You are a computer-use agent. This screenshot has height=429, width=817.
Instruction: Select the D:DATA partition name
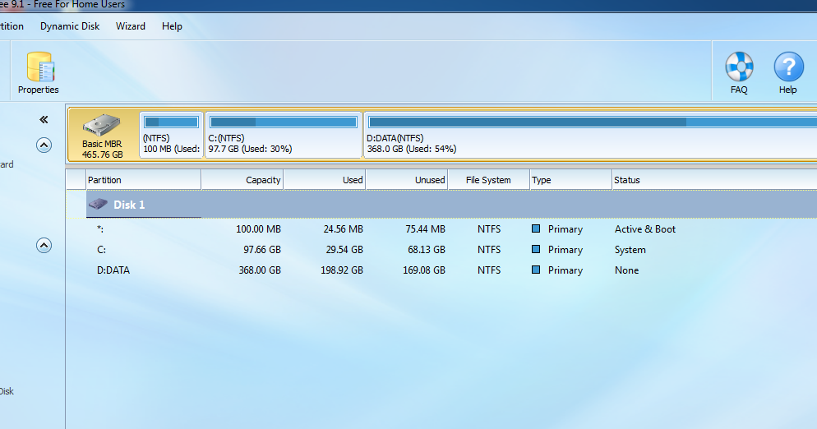pos(113,270)
